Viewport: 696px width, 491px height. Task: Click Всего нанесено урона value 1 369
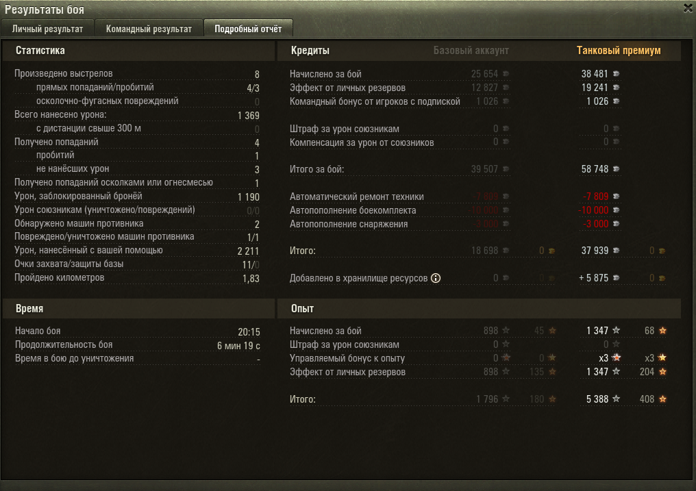coord(249,115)
